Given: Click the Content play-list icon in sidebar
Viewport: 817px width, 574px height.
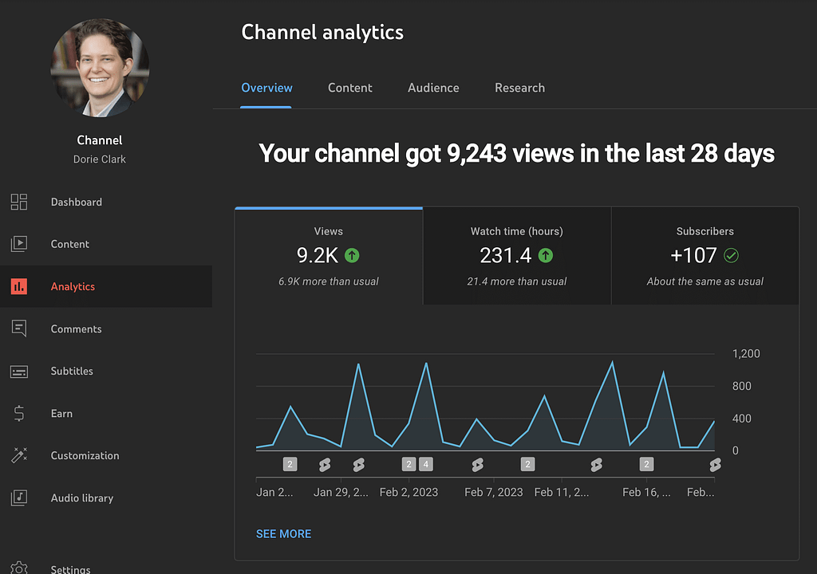Looking at the screenshot, I should [x=19, y=244].
